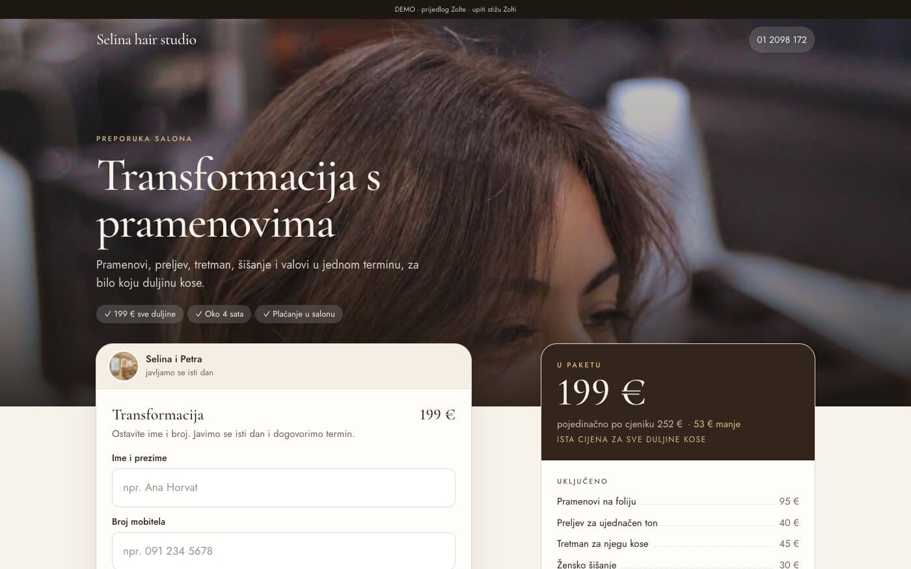The height and width of the screenshot is (569, 911).
Task: Click the Selina hair studio logo
Action: [146, 40]
